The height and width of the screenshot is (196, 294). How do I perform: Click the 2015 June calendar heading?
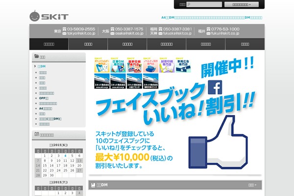[x=58, y=145]
